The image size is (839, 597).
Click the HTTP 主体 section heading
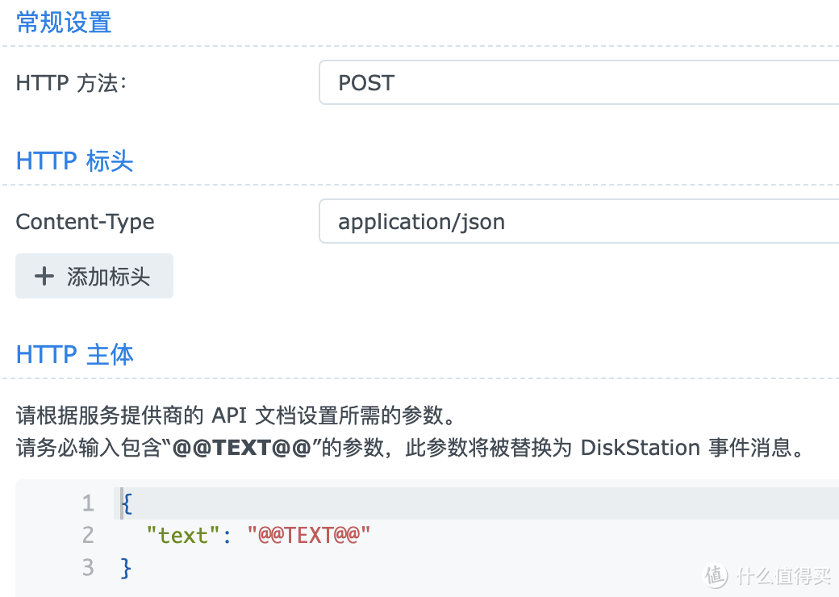tap(75, 354)
